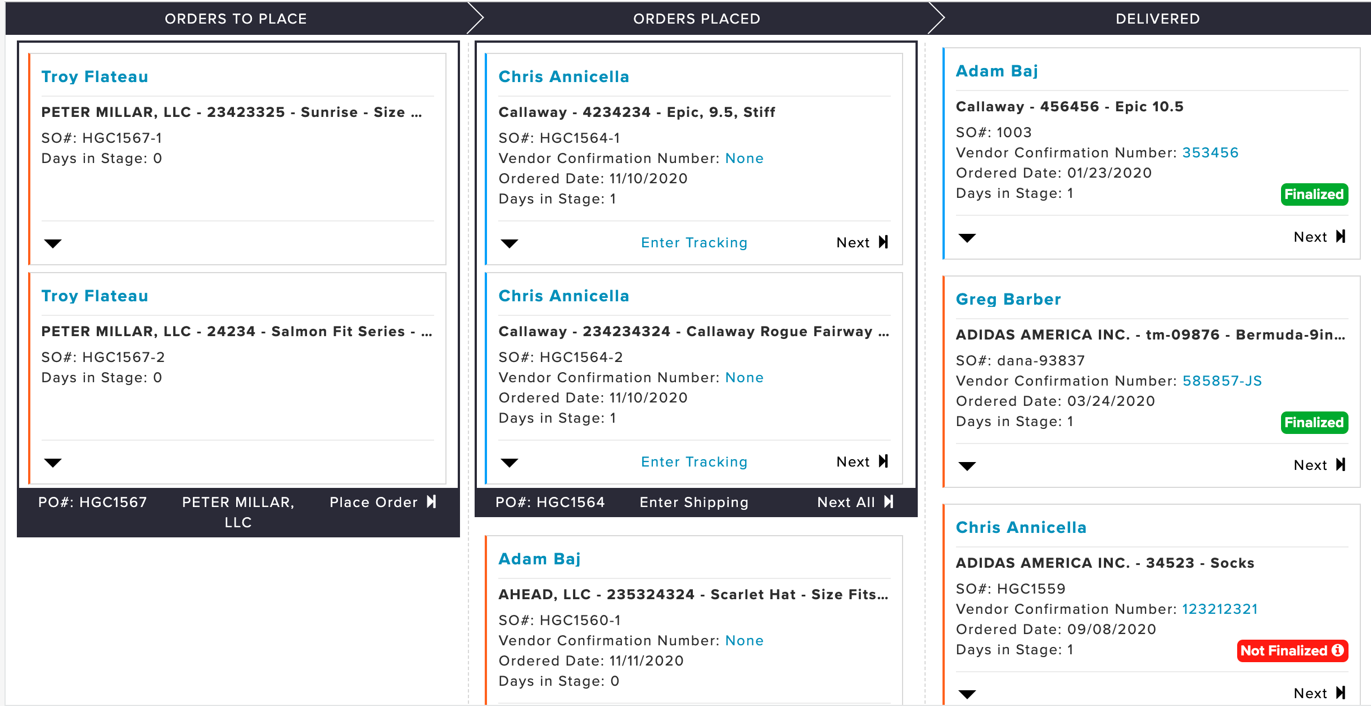Expand Adam Baj SO# 1003 card arrow
The height and width of the screenshot is (706, 1371).
coord(967,238)
